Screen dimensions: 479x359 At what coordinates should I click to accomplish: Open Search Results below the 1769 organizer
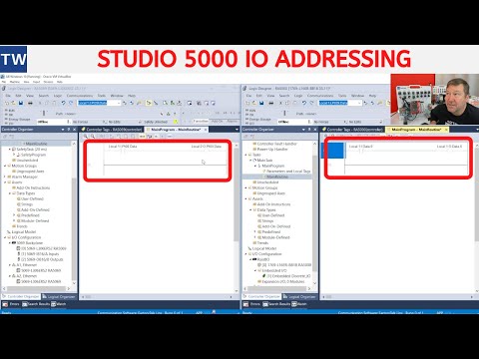276,304
